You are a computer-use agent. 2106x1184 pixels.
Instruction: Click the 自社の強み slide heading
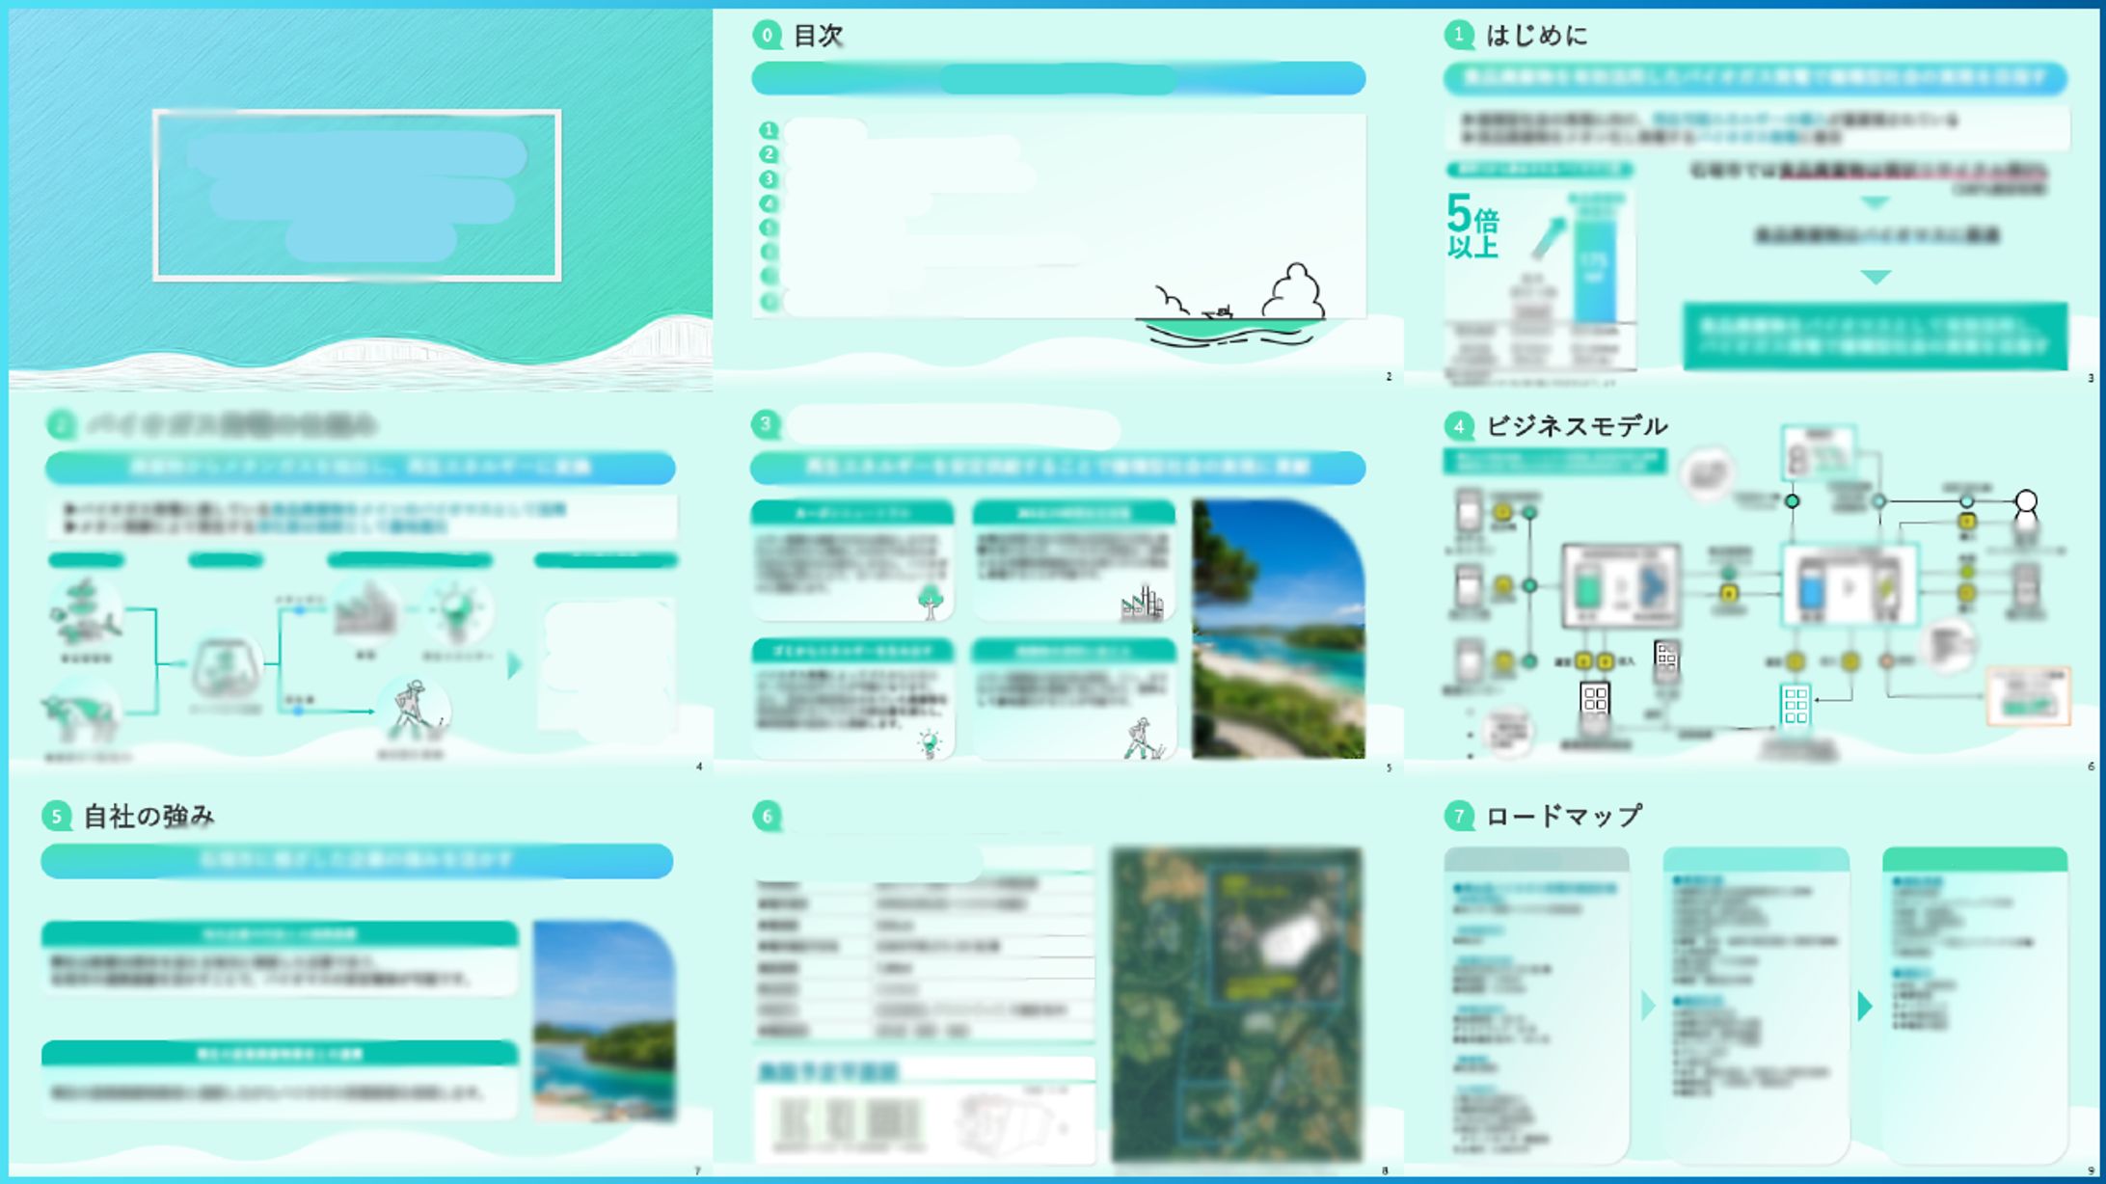148,816
